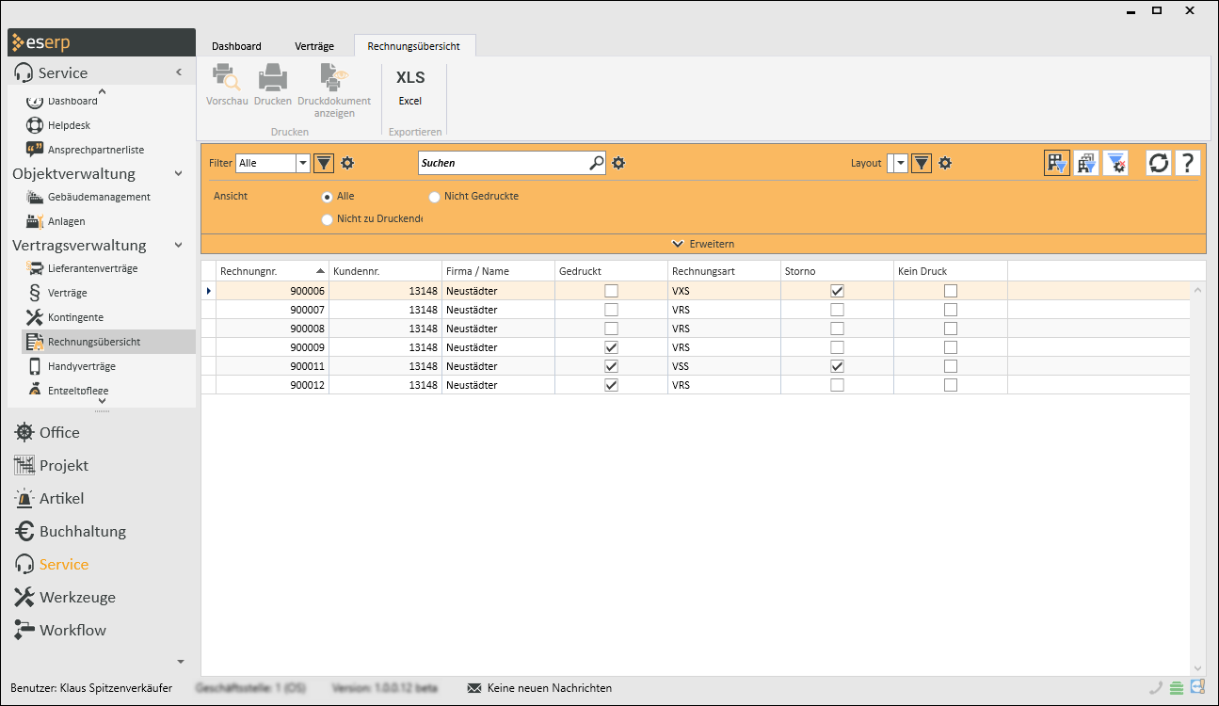The height and width of the screenshot is (706, 1219).
Task: Open the Layout dropdown arrow
Action: pyautogui.click(x=901, y=163)
